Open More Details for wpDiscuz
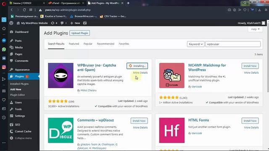 [140, 128]
